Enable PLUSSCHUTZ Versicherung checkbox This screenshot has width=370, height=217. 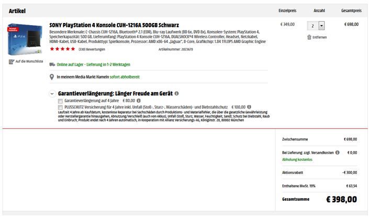(60, 107)
